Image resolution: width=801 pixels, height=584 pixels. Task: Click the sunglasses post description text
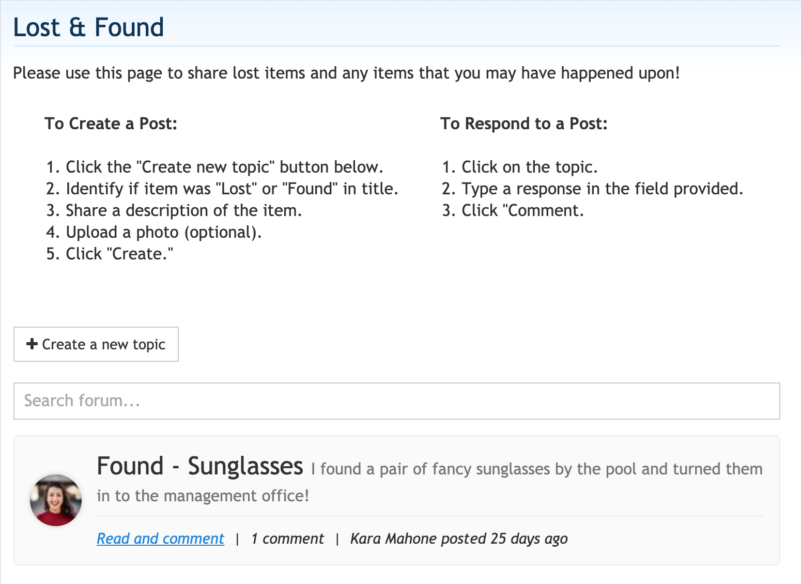[x=536, y=469]
